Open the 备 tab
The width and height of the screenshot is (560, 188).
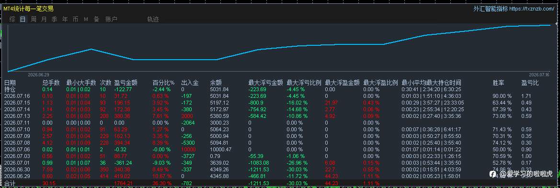coord(96,19)
